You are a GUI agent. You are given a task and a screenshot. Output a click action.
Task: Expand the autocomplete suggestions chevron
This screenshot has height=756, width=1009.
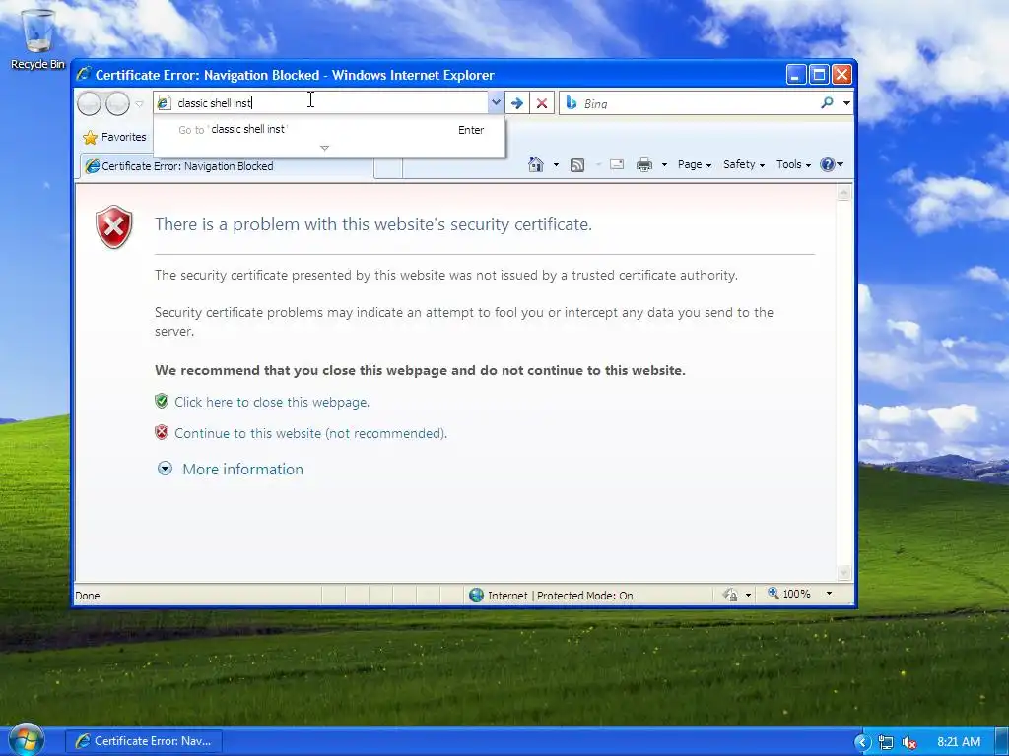click(324, 148)
